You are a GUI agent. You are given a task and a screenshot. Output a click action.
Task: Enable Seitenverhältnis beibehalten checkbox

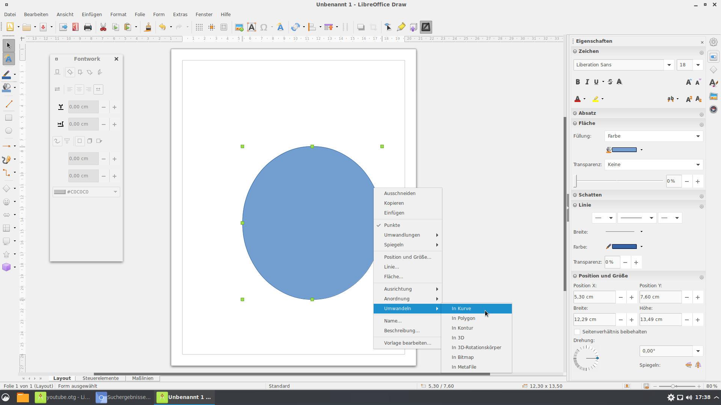point(577,332)
